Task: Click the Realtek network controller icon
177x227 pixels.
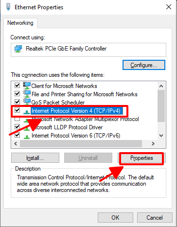Action: pos(18,49)
